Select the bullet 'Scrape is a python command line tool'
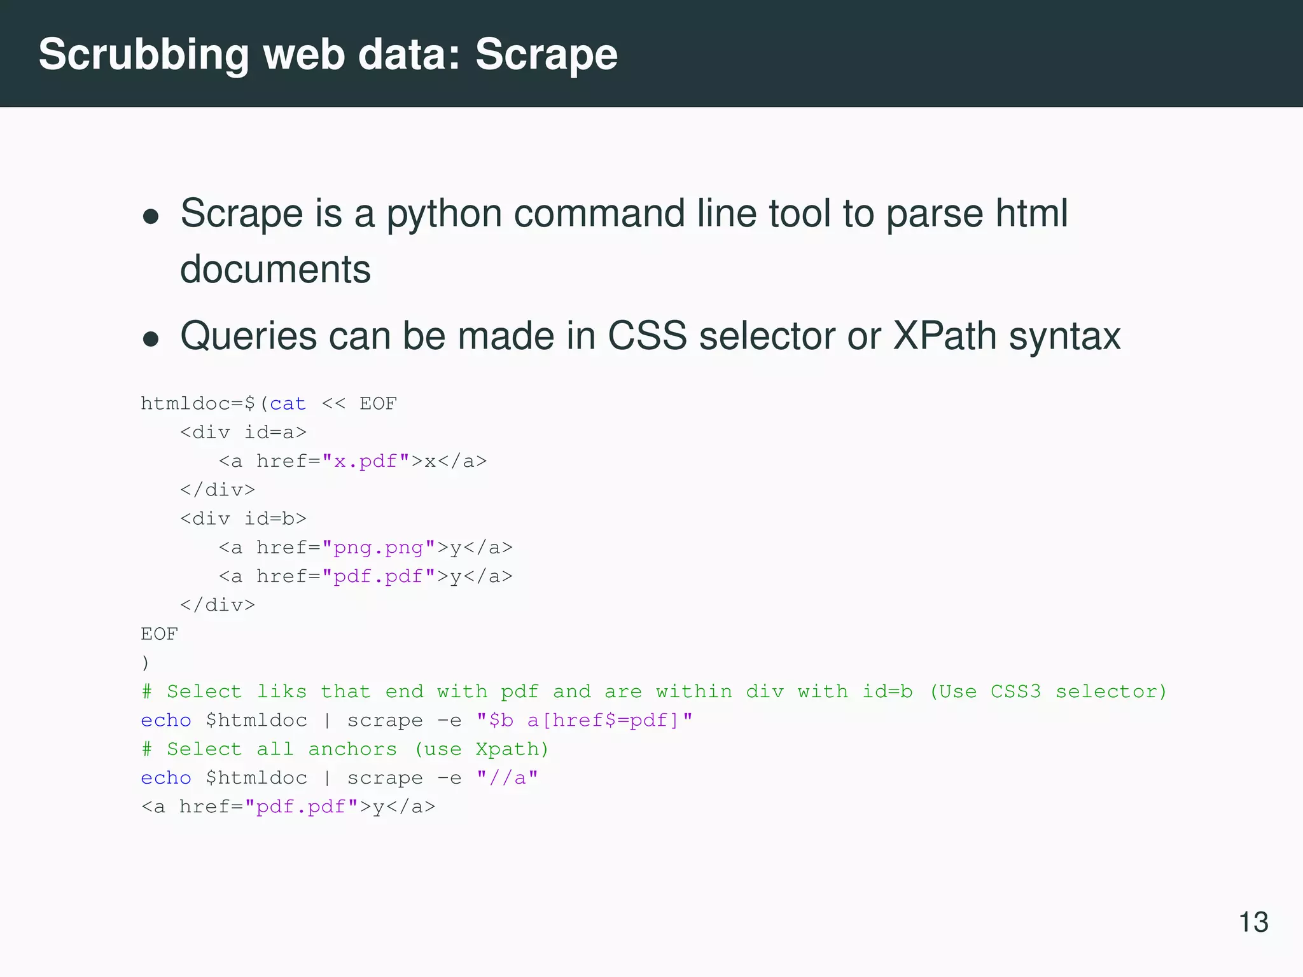The width and height of the screenshot is (1303, 977). [x=624, y=241]
